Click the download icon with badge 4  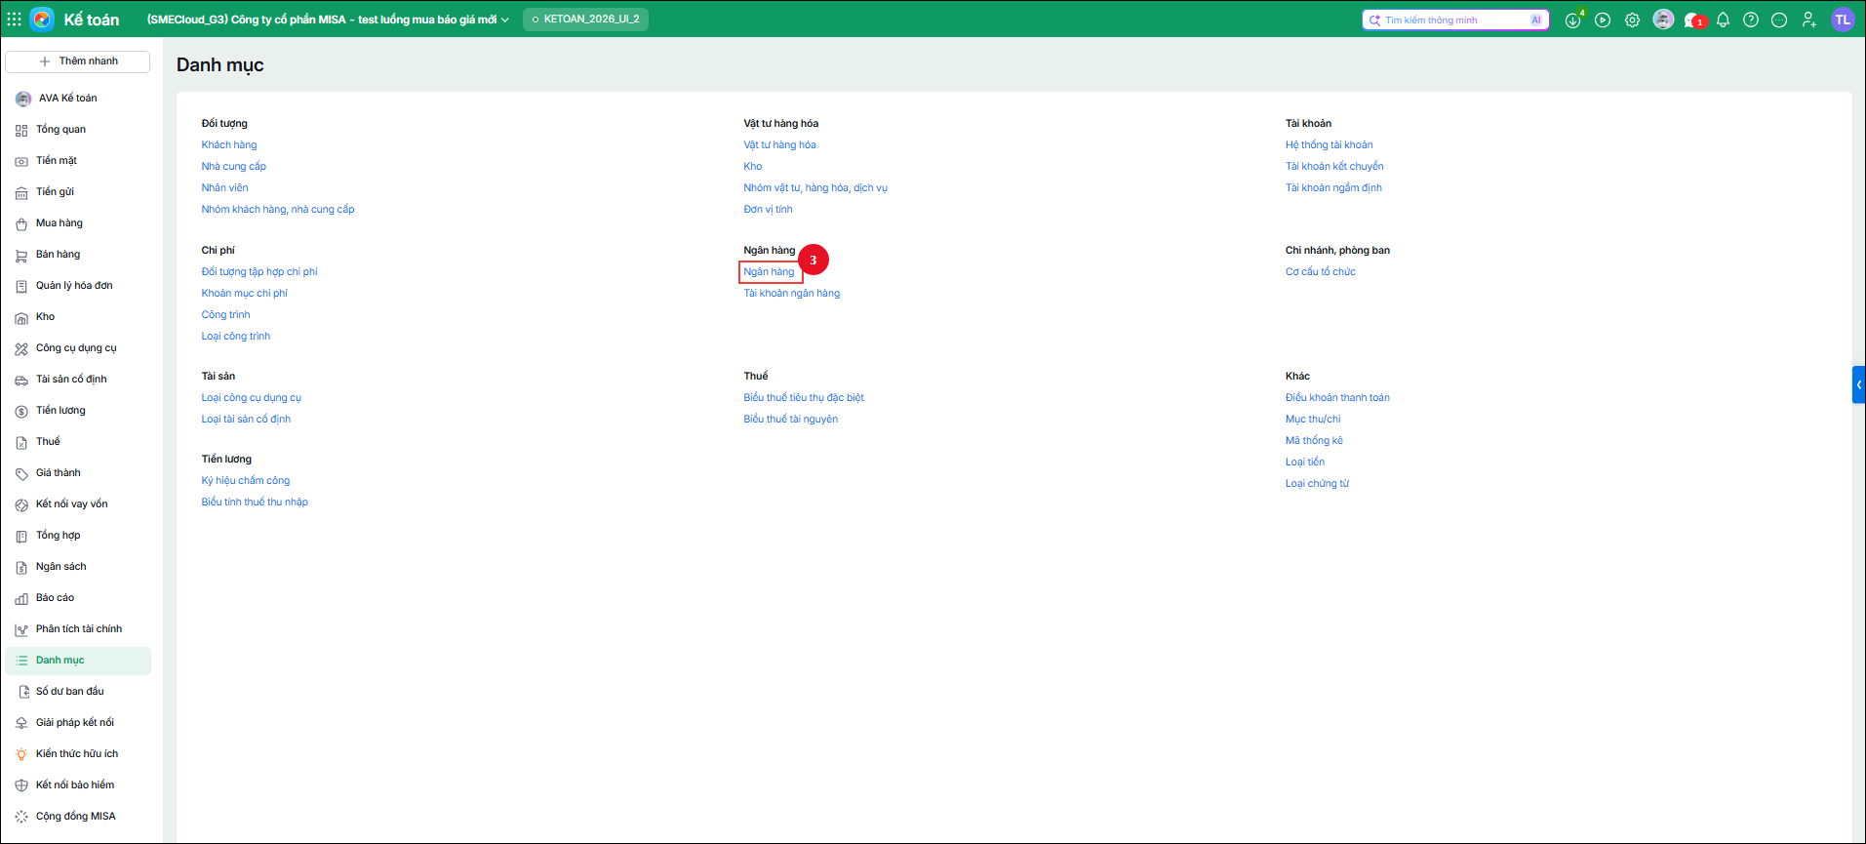[x=1573, y=20]
